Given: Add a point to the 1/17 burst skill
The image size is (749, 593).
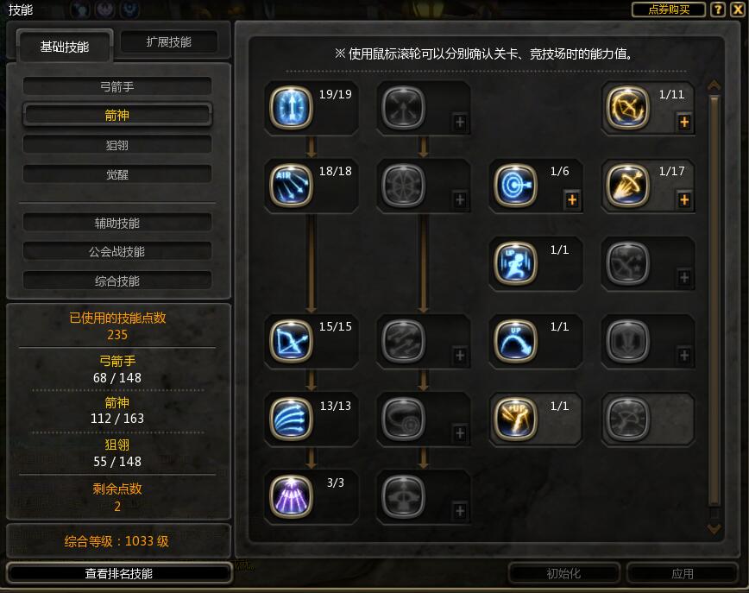Looking at the screenshot, I should coord(684,199).
